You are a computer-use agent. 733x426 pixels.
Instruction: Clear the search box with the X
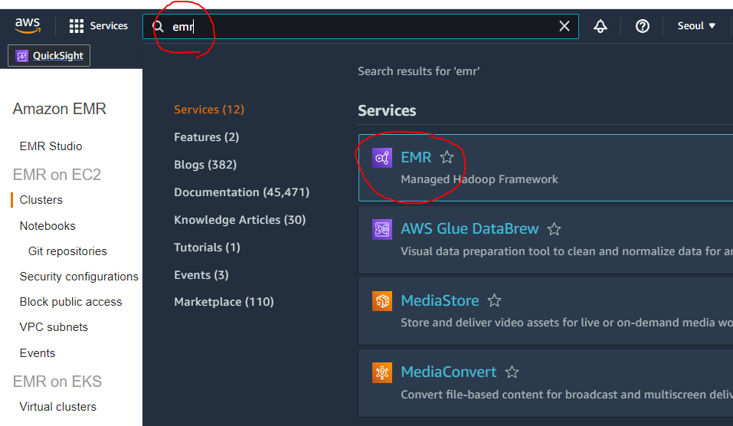point(564,26)
